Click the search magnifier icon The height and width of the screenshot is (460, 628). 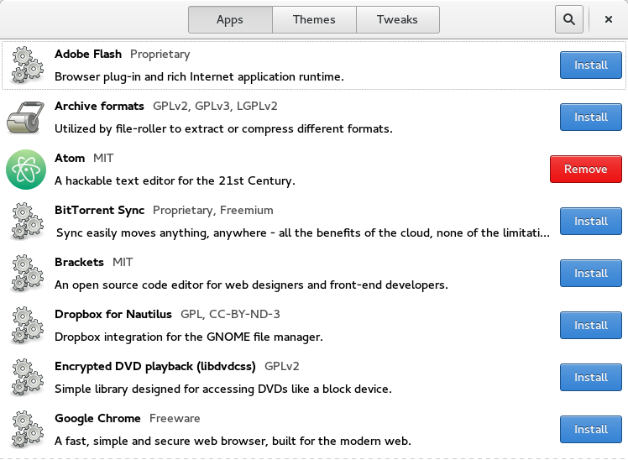(568, 19)
